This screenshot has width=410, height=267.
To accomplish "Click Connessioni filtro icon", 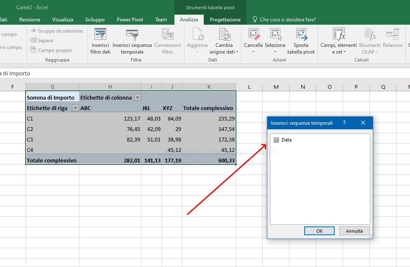I will (x=167, y=34).
